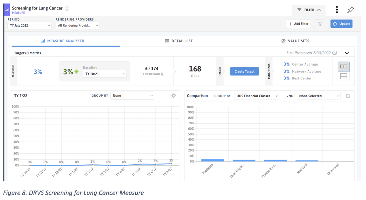Open the 2nd None Selected dropdown
Screen dimensions: 366x200
(319, 96)
